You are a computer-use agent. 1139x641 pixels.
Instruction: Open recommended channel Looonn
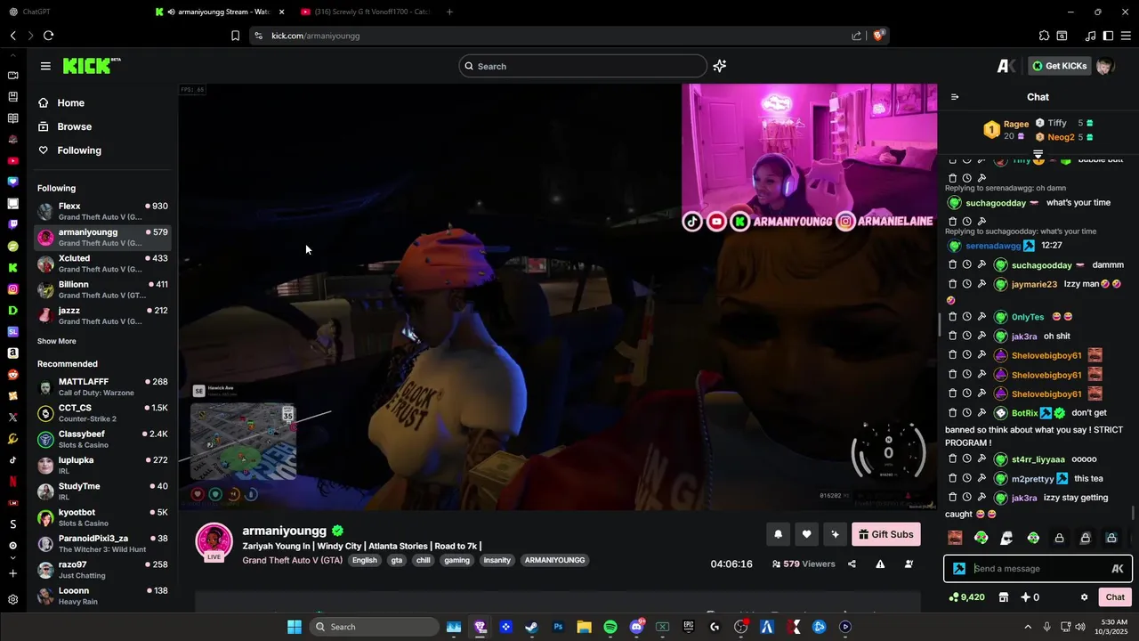pyautogui.click(x=102, y=596)
